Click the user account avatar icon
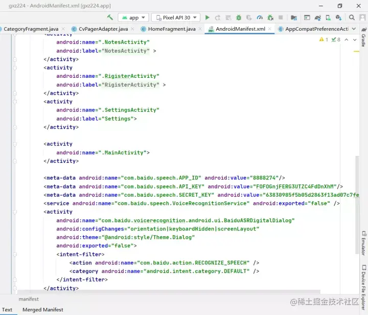The image size is (368, 315). coord(362,17)
